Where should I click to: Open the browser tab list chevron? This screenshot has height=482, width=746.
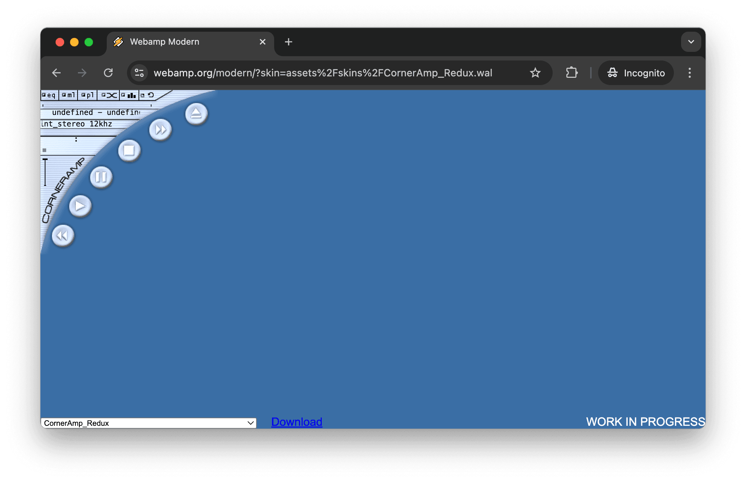691,42
